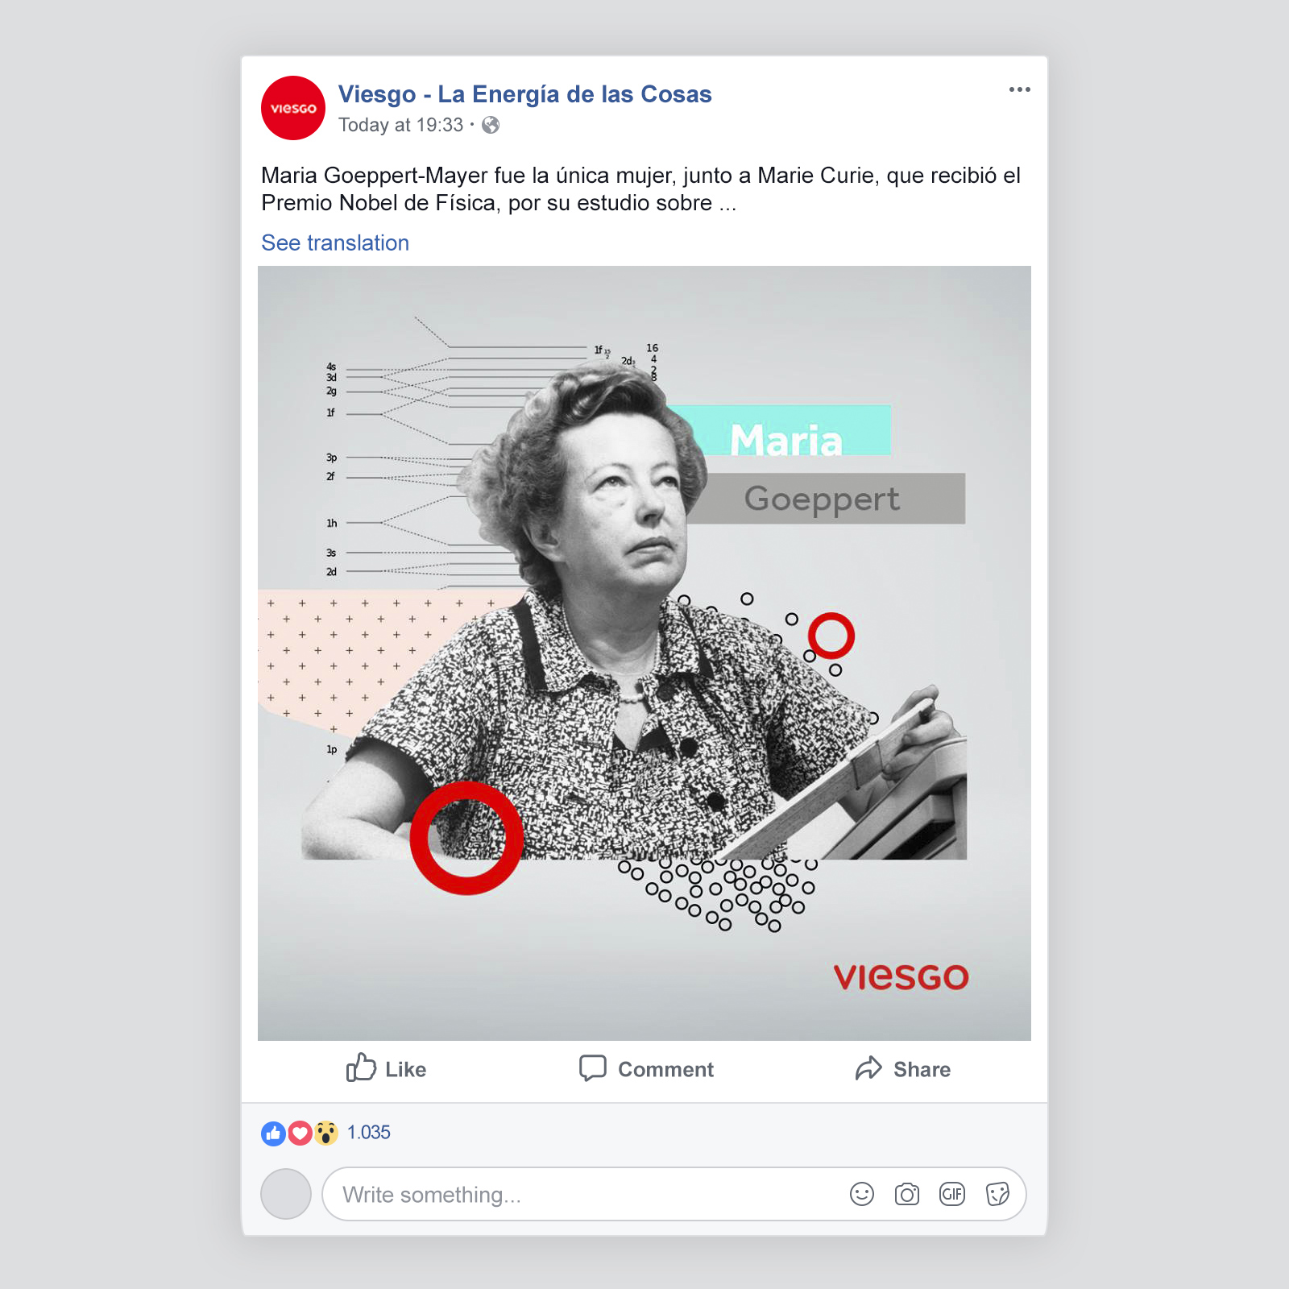Click the Today at 19:33 timestamp

[x=400, y=125]
